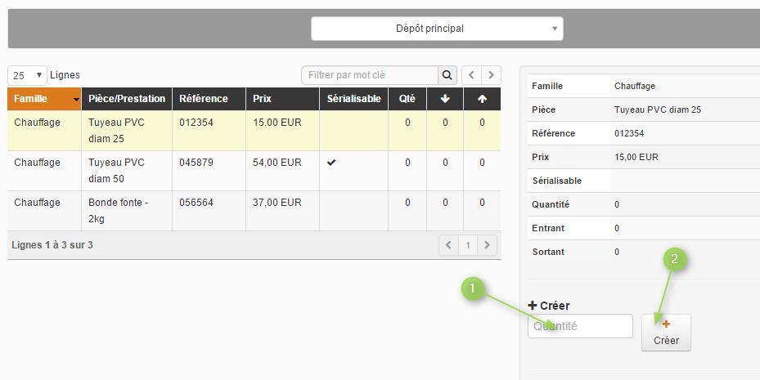760x380 pixels.
Task: Click the Sérialisable label in detail panel
Action: tap(556, 181)
